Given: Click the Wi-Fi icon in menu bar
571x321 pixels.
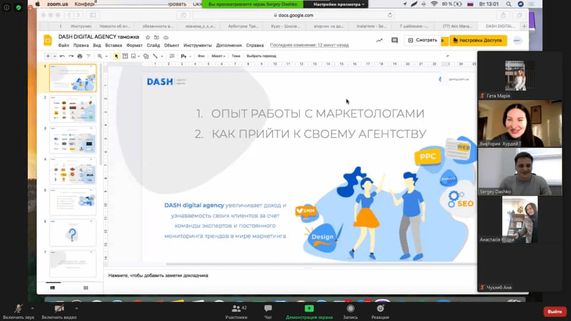Looking at the screenshot, I should point(434,4).
